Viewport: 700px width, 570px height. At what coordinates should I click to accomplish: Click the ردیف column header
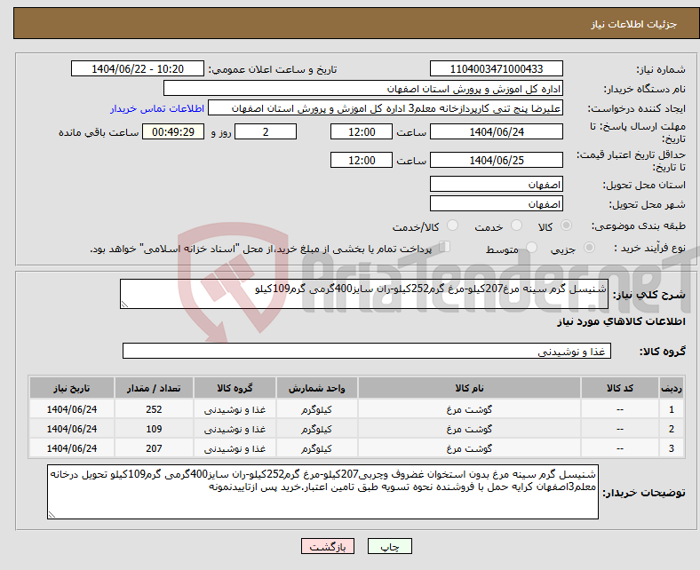tap(672, 388)
